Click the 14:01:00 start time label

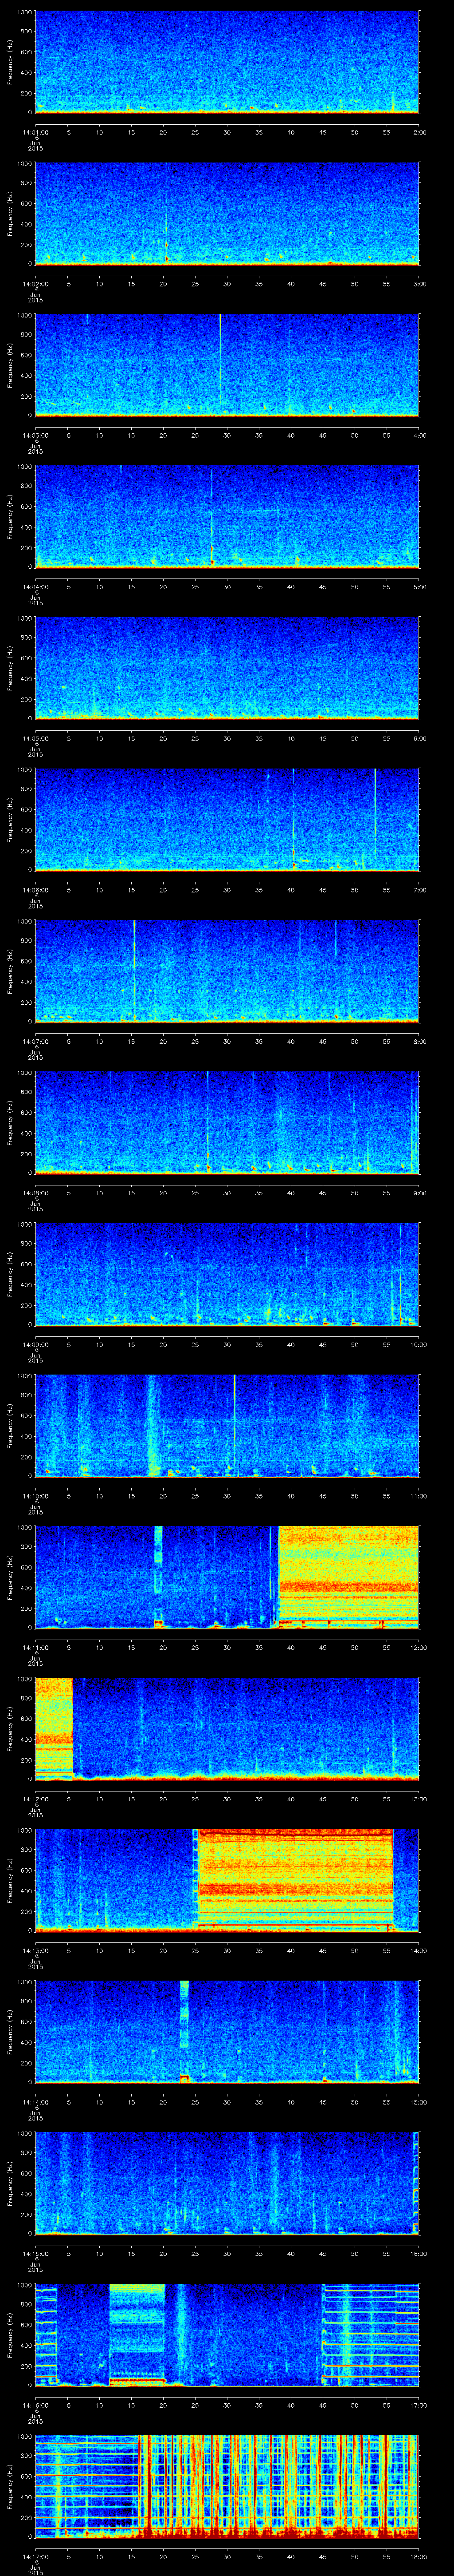coord(35,132)
